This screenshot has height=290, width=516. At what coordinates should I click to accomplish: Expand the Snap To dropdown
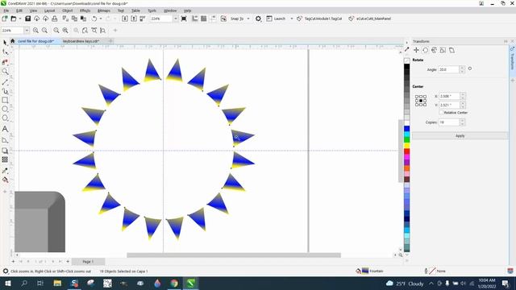pos(248,19)
